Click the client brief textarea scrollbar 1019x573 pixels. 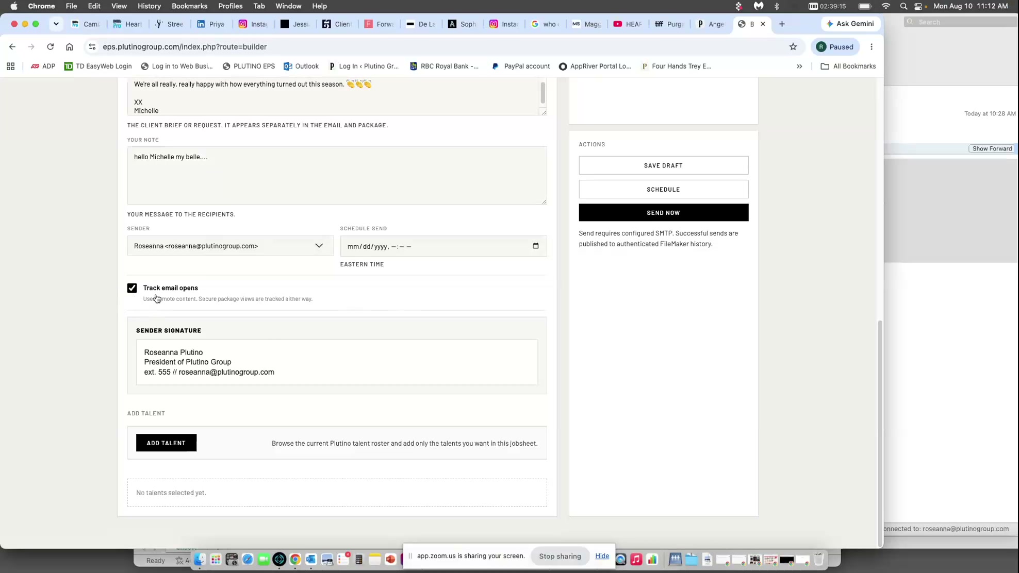coord(543,93)
